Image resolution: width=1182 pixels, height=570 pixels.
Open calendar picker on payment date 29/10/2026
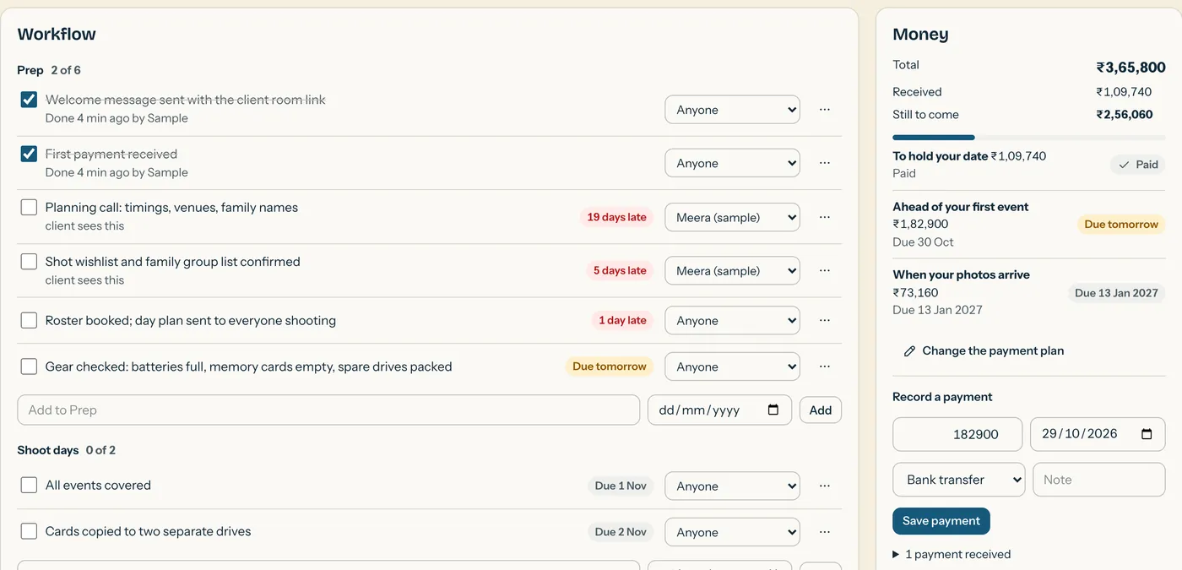[1147, 434]
